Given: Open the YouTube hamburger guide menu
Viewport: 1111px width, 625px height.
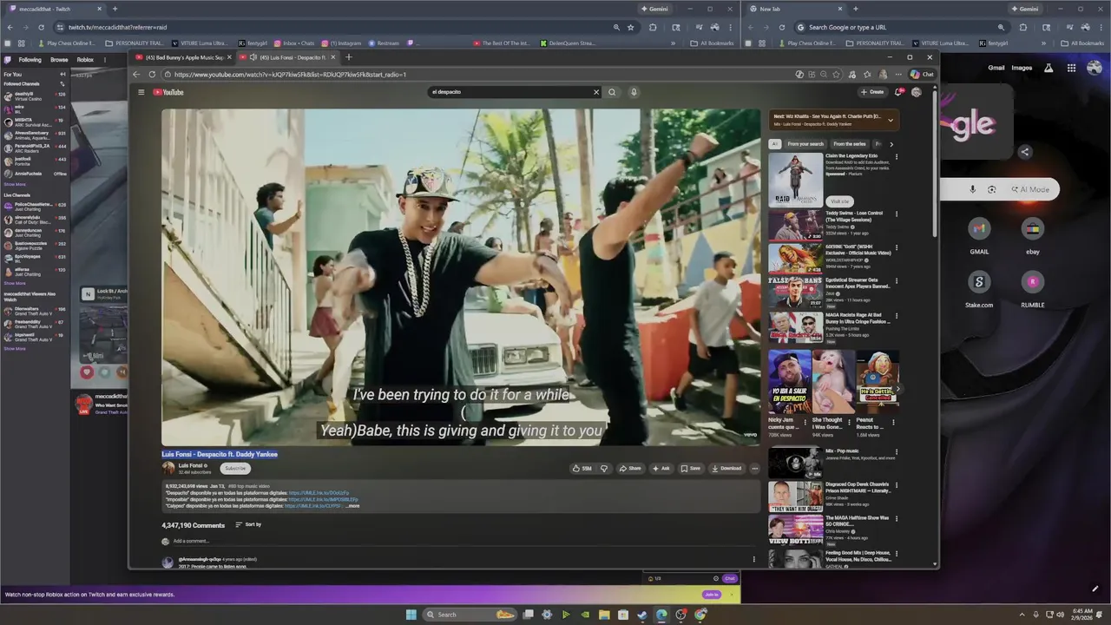Looking at the screenshot, I should coord(141,92).
